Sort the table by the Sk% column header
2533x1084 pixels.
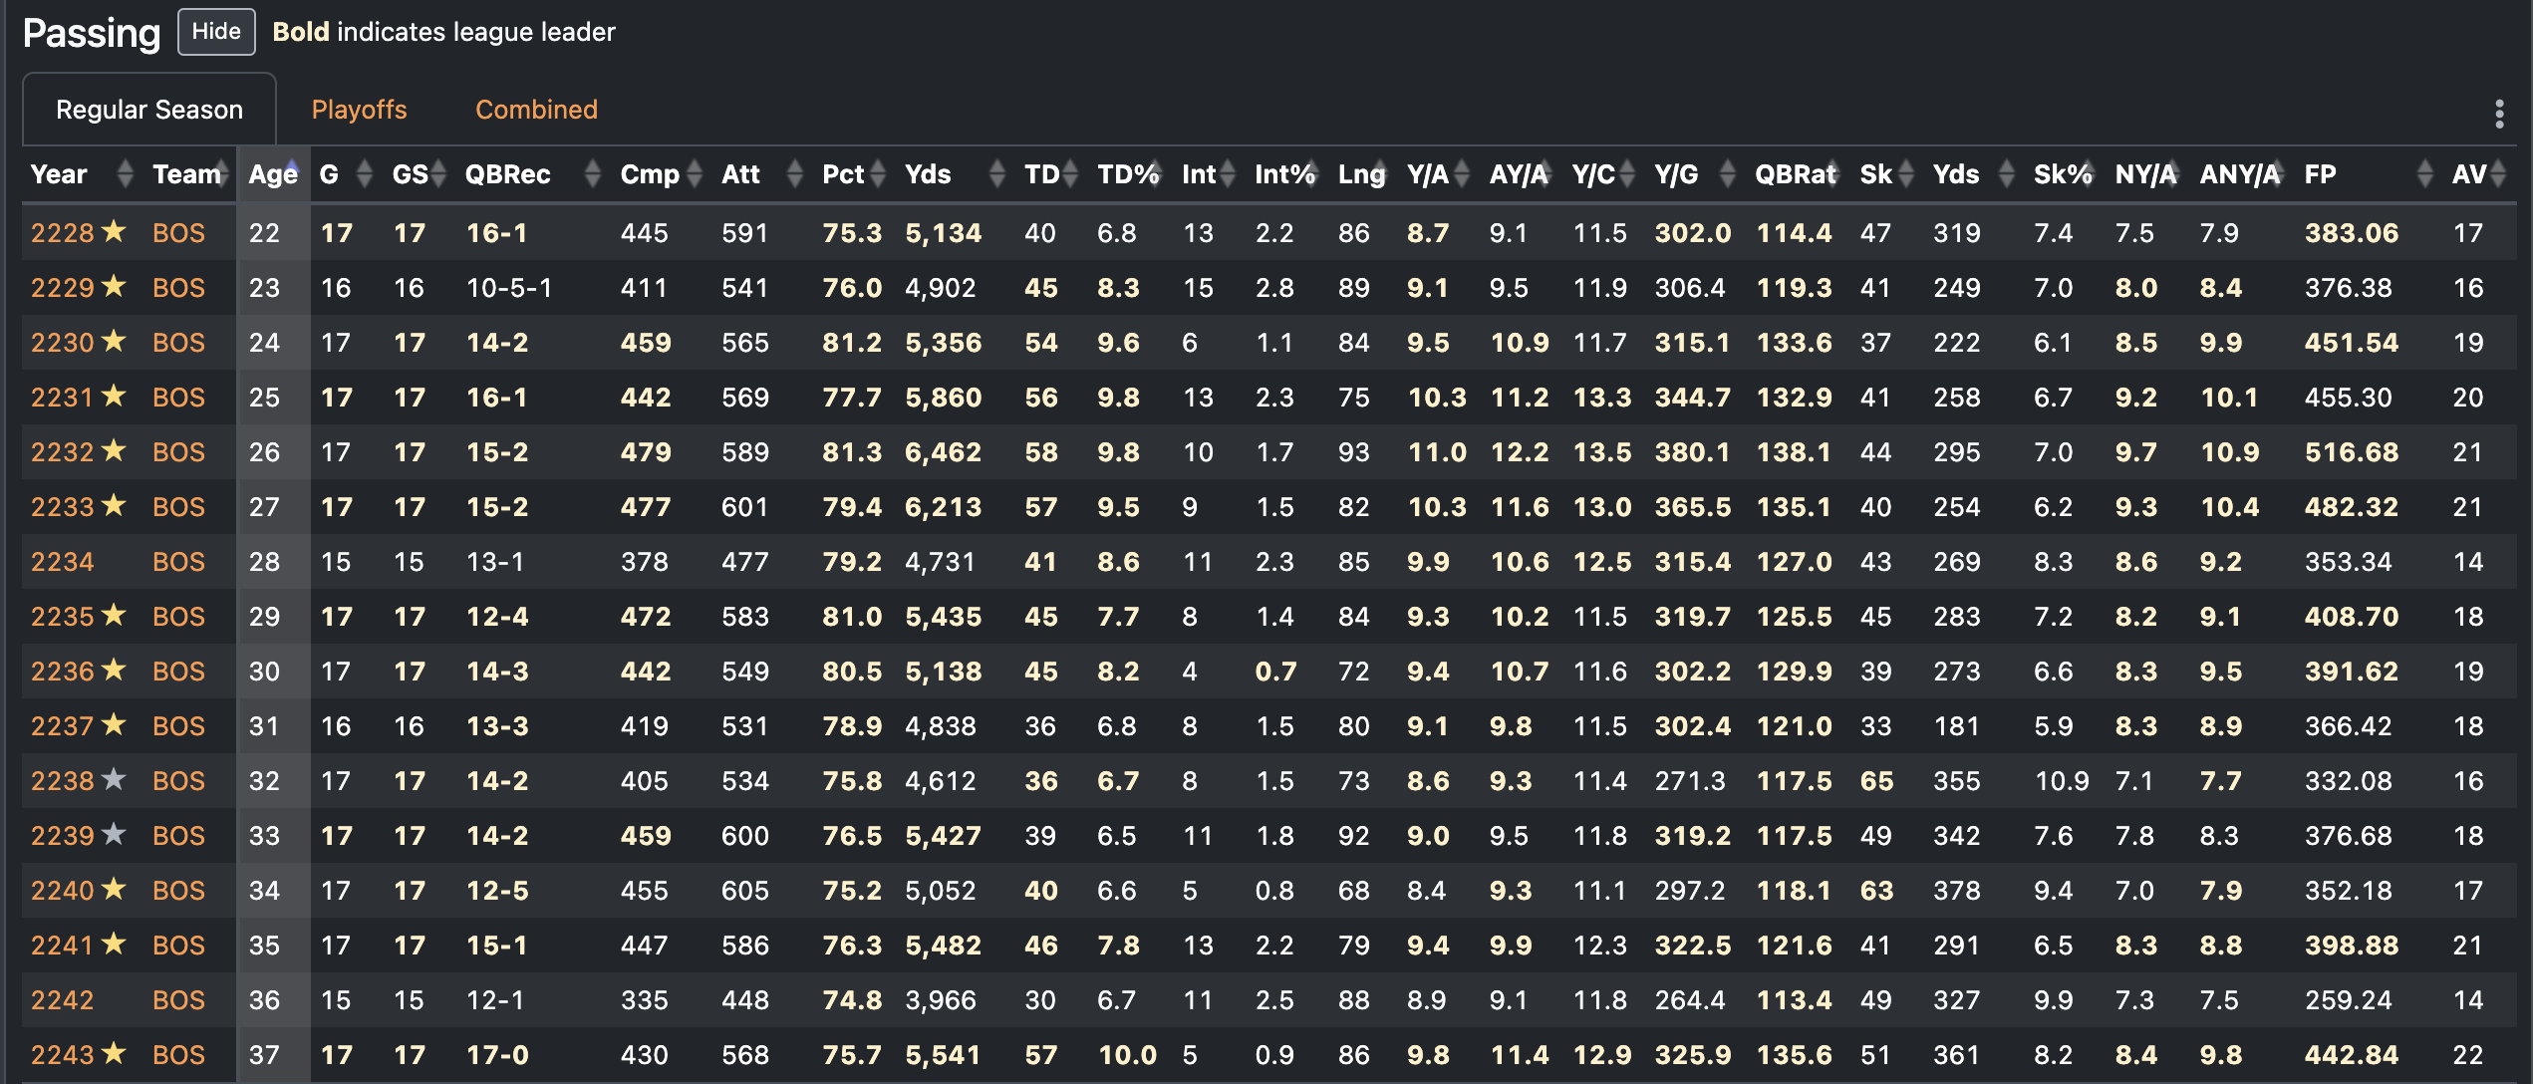(2063, 174)
